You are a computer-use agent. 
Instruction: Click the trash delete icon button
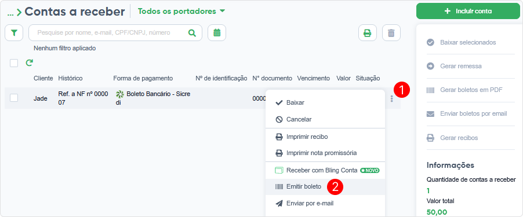pos(391,33)
